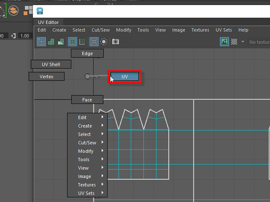Toggle the checker map pattern button
Viewport: 270px width, 202px height.
coord(234,42)
